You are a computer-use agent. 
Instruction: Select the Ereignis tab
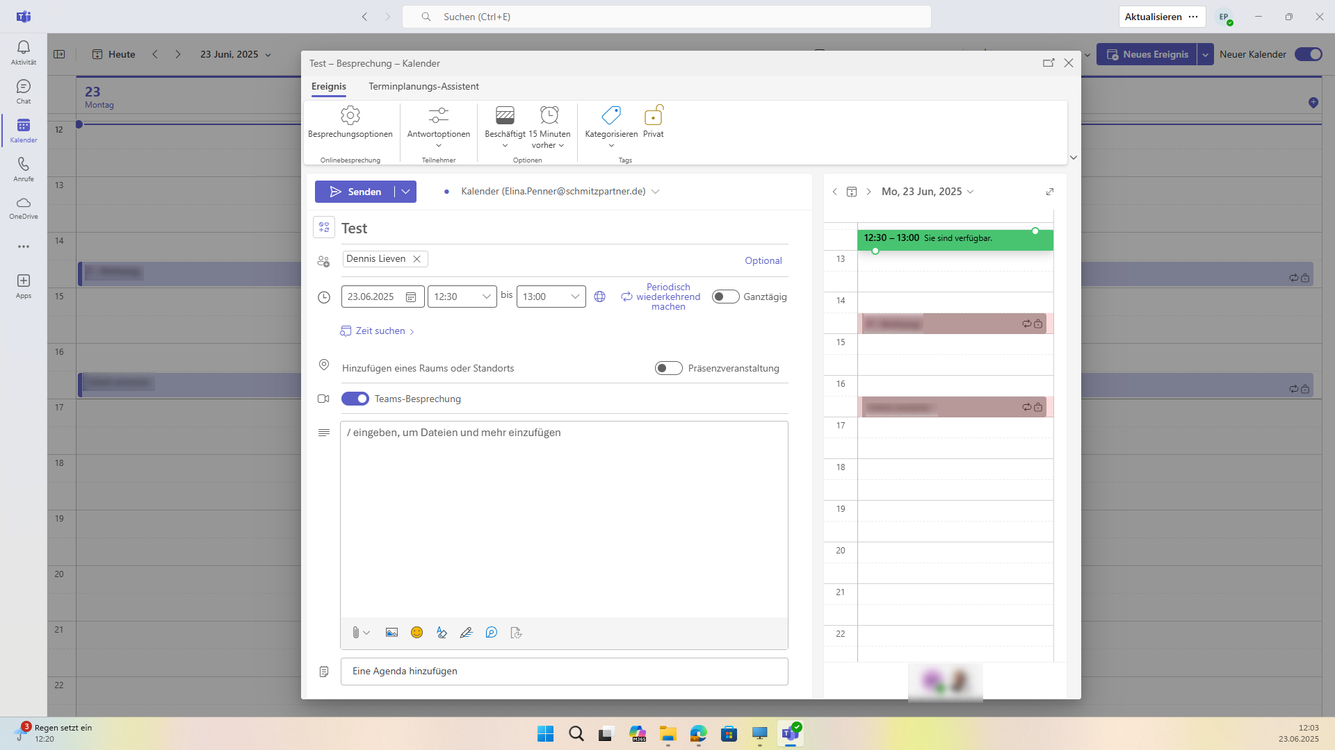[328, 86]
